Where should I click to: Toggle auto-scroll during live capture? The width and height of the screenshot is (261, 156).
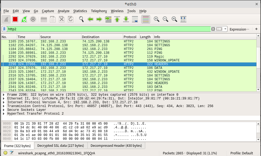coord(135,19)
